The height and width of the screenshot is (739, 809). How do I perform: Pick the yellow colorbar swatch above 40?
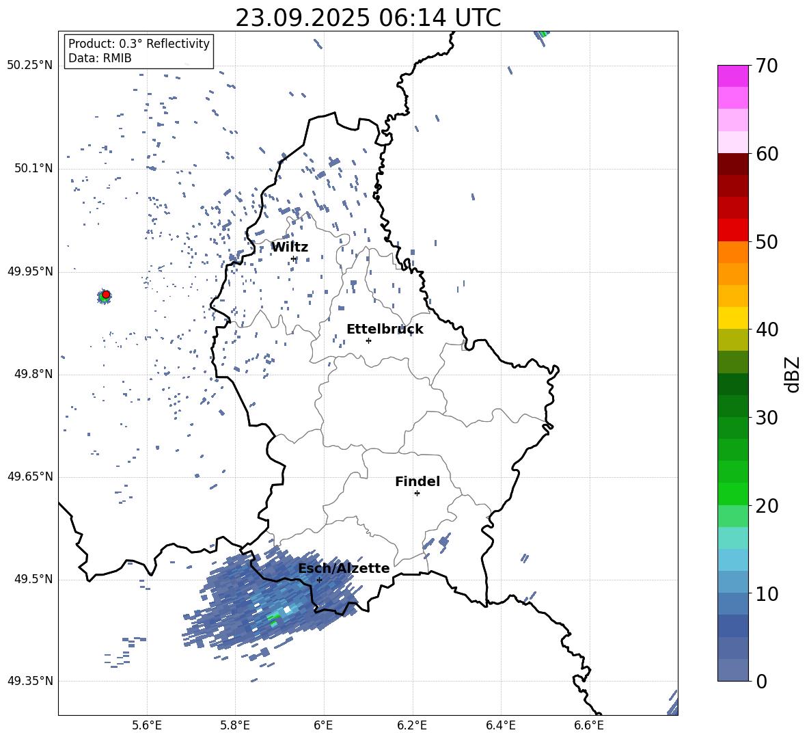(x=732, y=319)
